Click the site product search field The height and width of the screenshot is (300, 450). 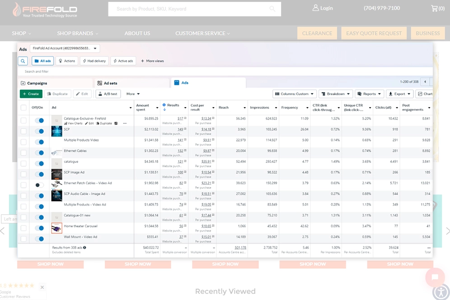click(x=195, y=9)
